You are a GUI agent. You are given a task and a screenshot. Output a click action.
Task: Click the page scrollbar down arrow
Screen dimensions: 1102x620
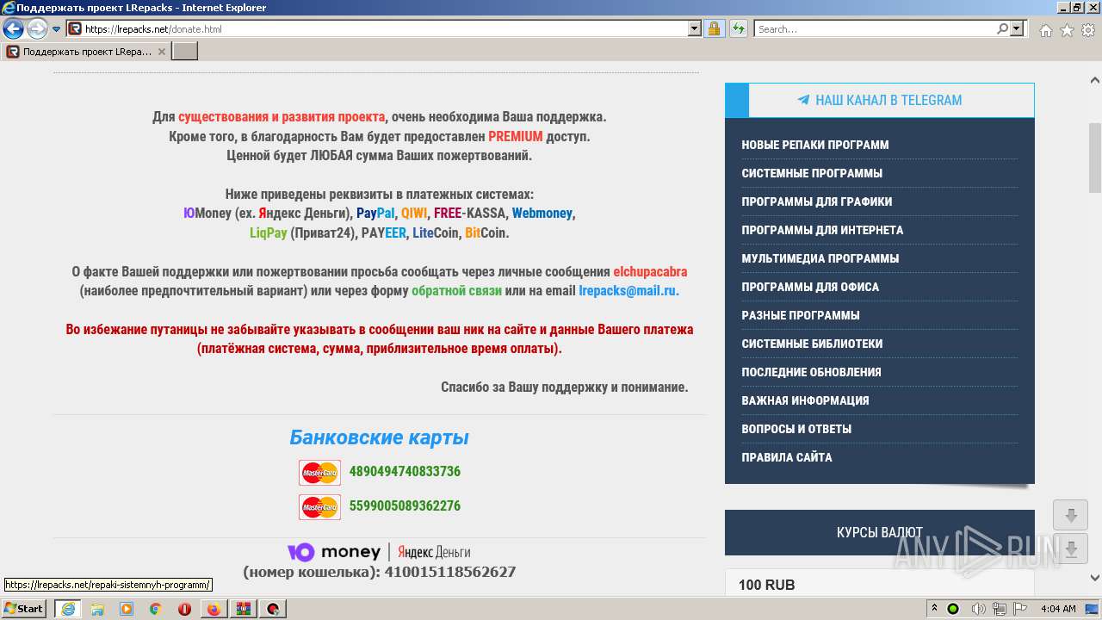pos(1094,578)
